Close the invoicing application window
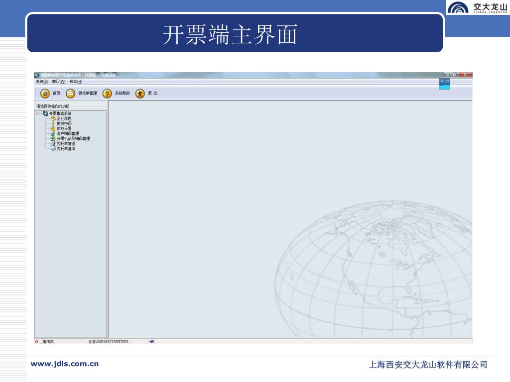Image resolution: width=510 pixels, height=382 pixels. [x=465, y=75]
